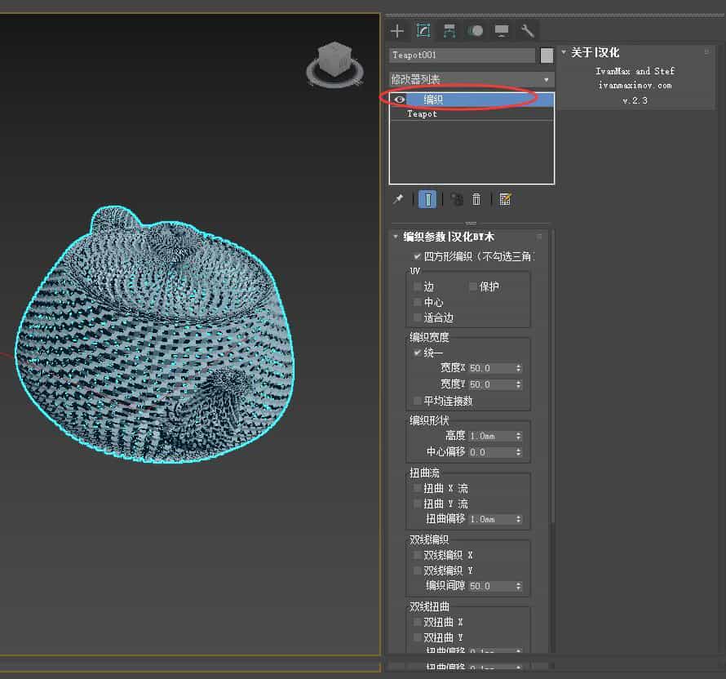Screen dimensions: 726x679
Task: Toggle eye visibility of 编织 modifier
Action: point(400,100)
